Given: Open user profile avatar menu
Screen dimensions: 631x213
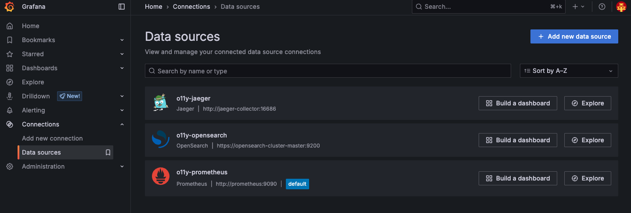Looking at the screenshot, I should point(621,7).
